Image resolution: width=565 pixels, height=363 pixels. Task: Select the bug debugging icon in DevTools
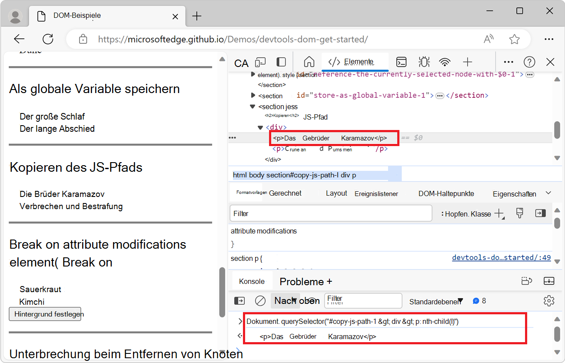click(423, 62)
